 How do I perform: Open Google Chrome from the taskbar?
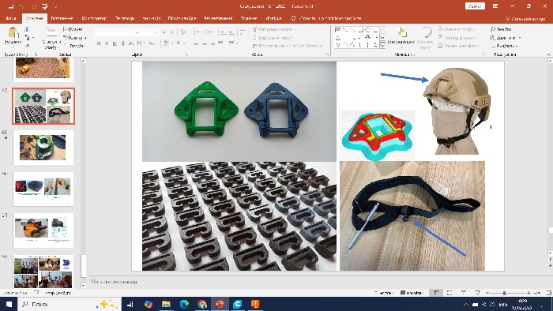[202, 304]
